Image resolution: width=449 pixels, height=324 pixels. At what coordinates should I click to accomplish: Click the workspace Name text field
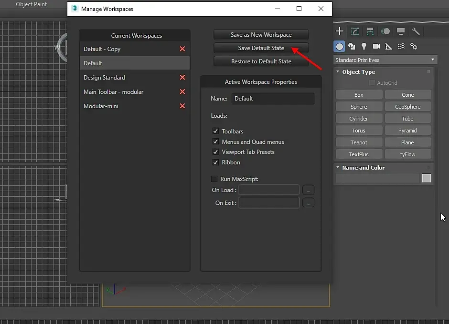(273, 99)
